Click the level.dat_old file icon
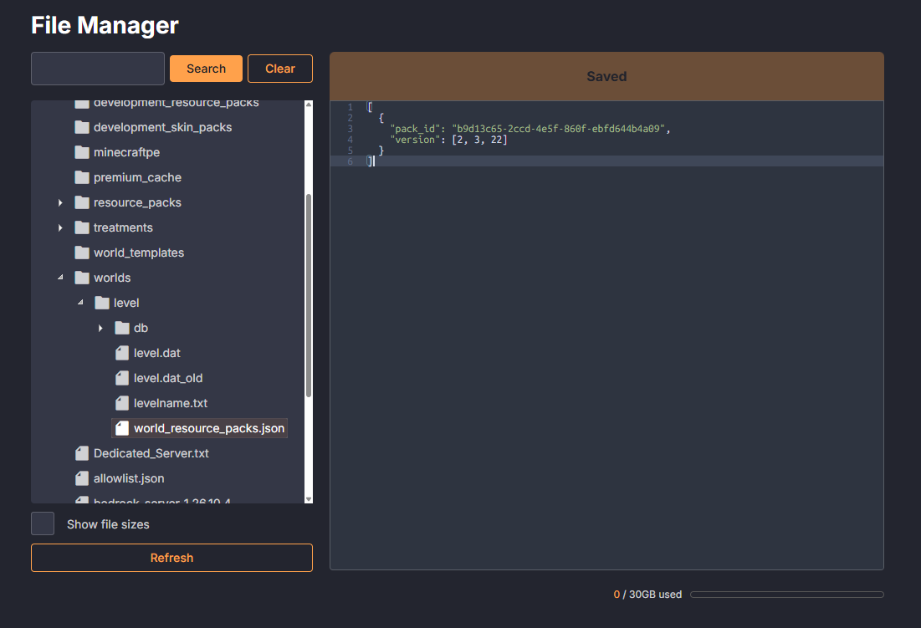 point(122,378)
